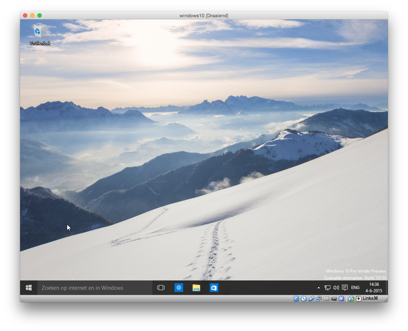The height and width of the screenshot is (331, 408).
Task: Open the shared folders icon
Action: (326, 299)
